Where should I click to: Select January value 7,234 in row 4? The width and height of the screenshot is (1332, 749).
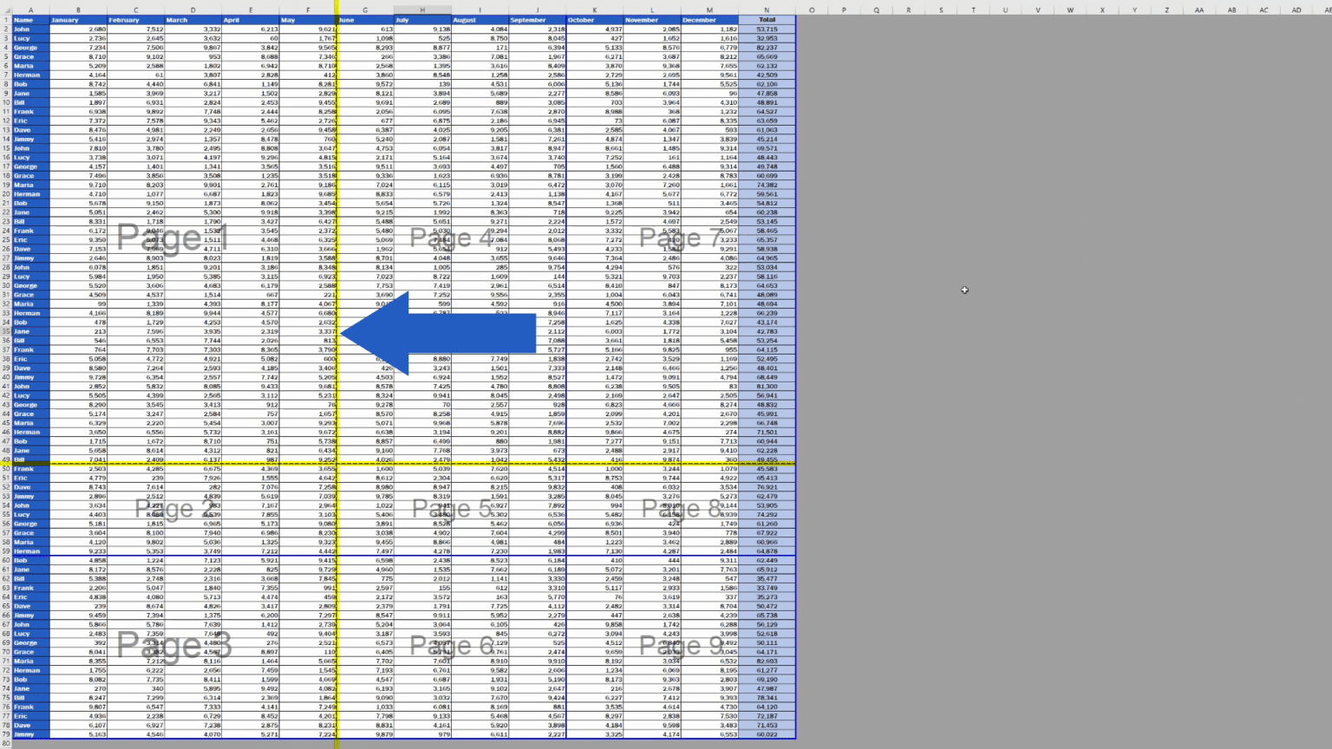point(78,48)
